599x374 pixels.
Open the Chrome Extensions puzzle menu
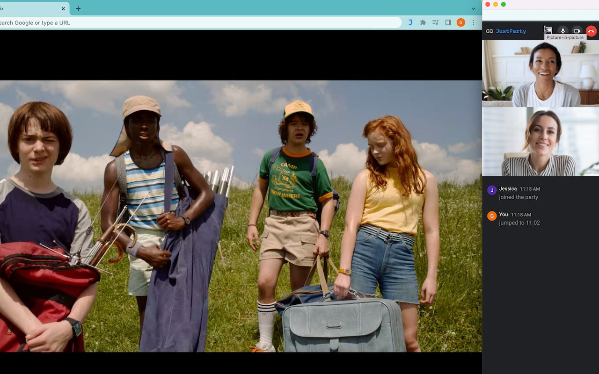coord(423,22)
